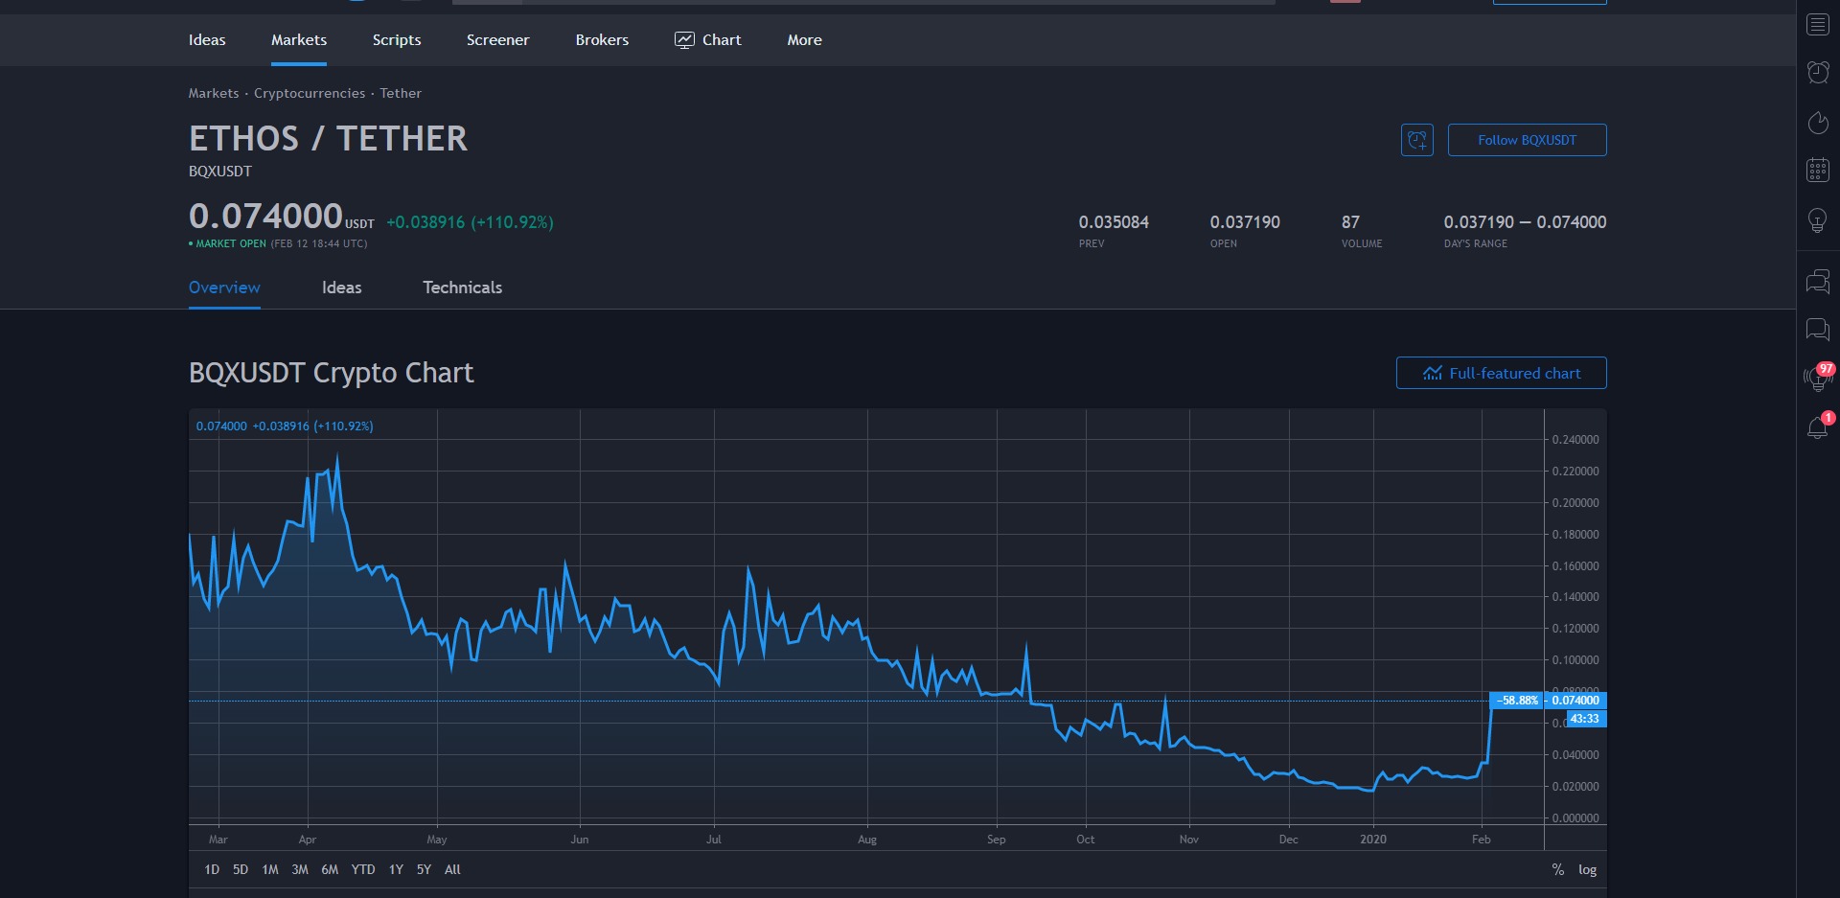Open the Brokers nav menu
This screenshot has width=1840, height=898.
(602, 40)
